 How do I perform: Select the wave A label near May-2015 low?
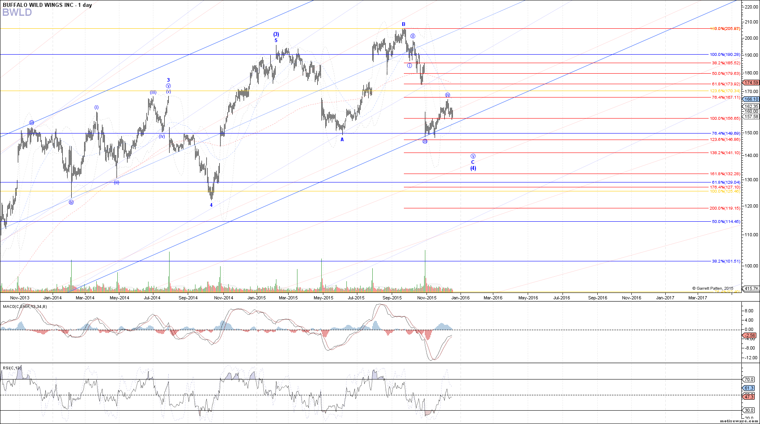point(342,140)
